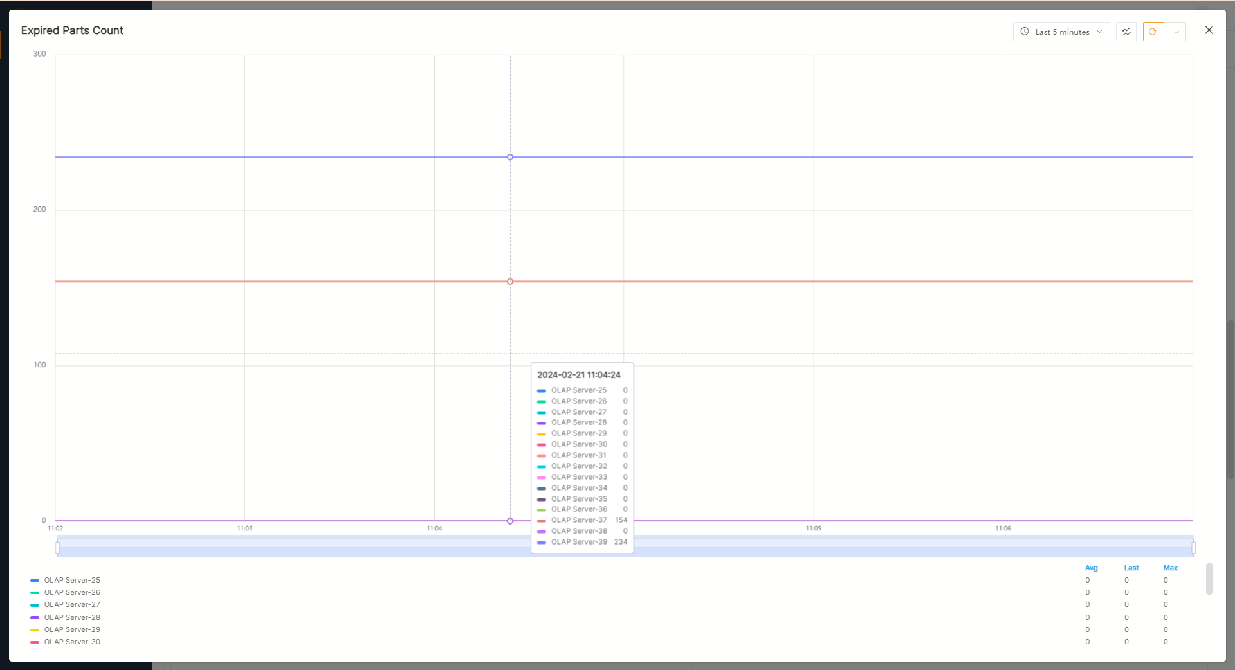Click the purple data point at zero
The width and height of the screenshot is (1235, 670).
(510, 521)
